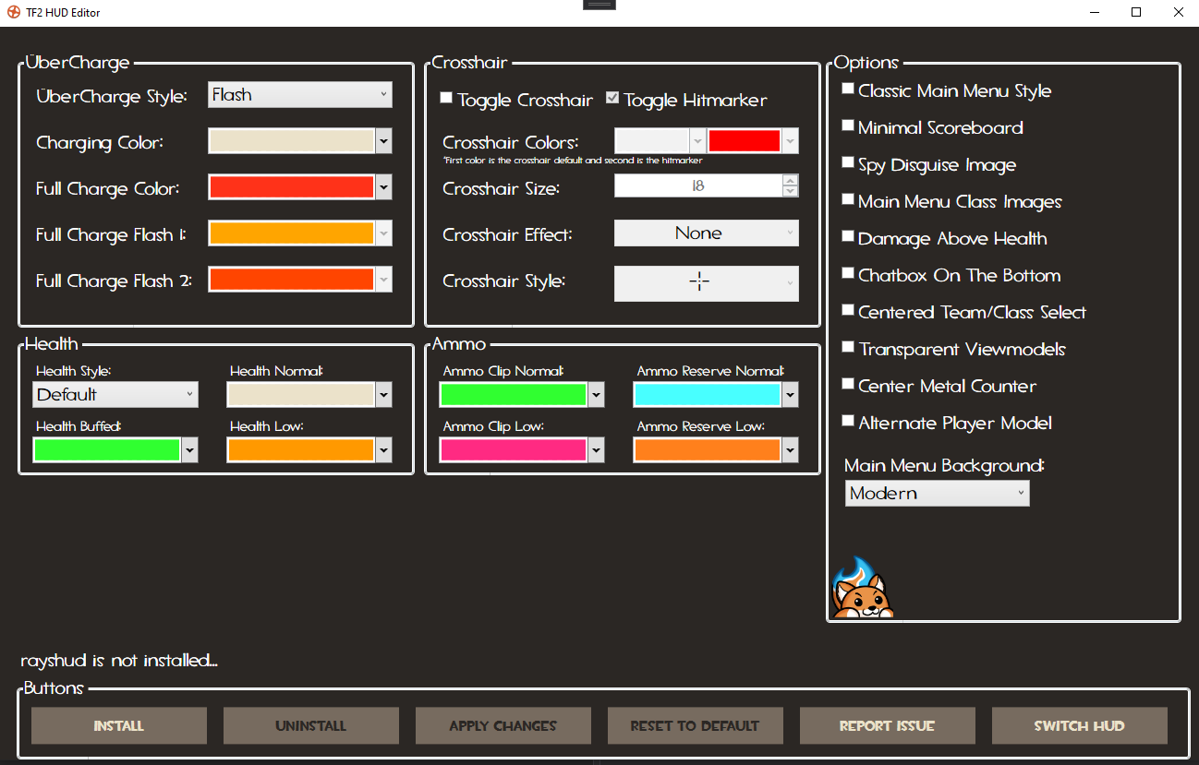Open the Crosshair Style dropdown
Screen dimensions: 1199x765
pos(706,283)
